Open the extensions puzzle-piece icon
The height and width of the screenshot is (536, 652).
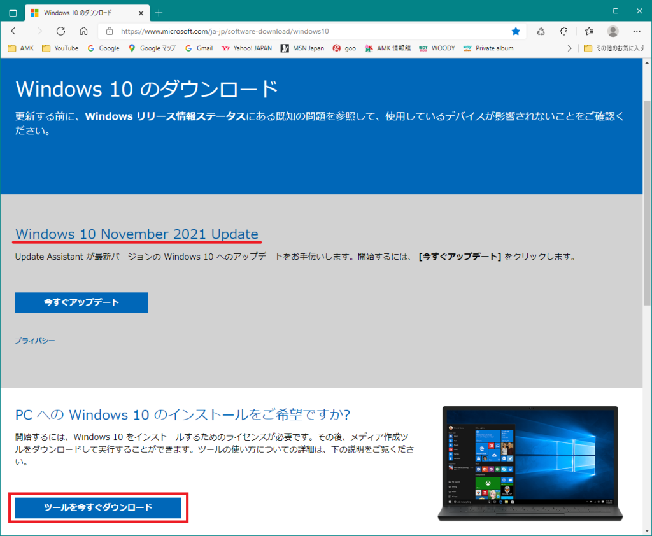[x=563, y=31]
